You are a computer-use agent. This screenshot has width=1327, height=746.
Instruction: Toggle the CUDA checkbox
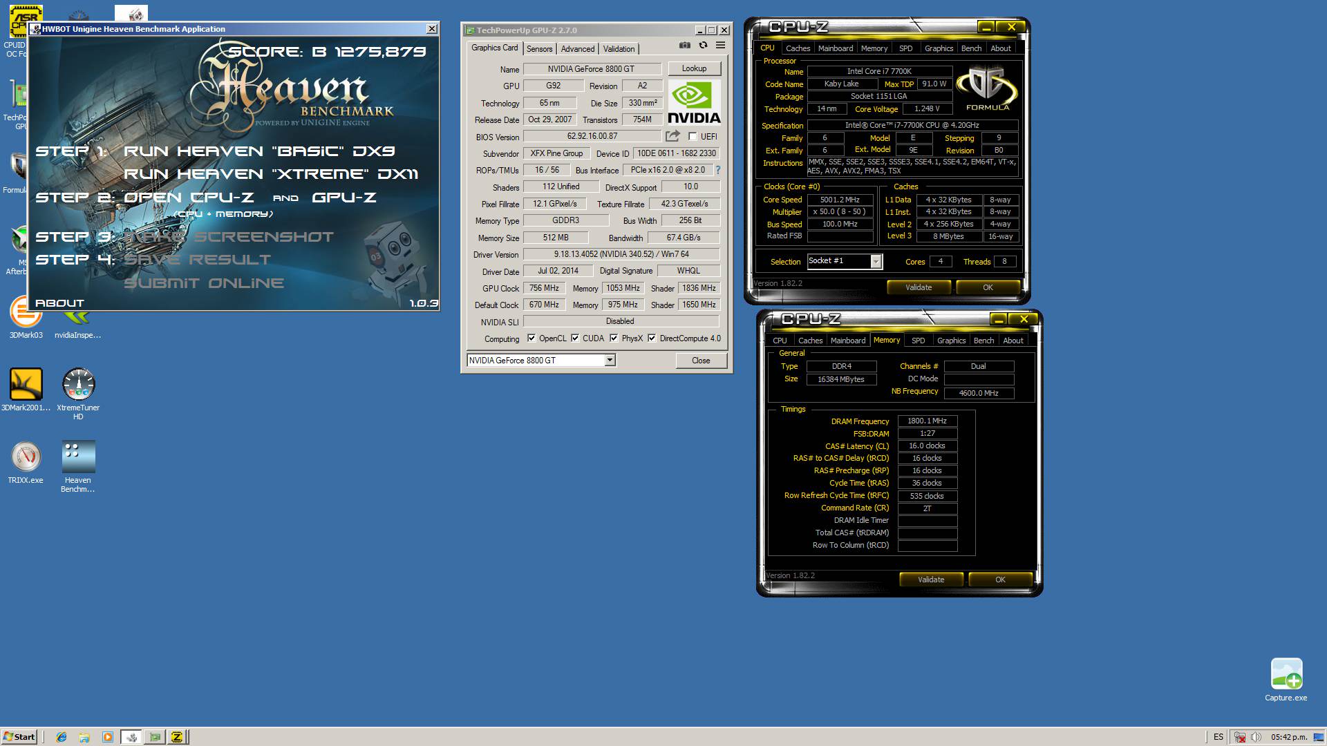pyautogui.click(x=575, y=338)
